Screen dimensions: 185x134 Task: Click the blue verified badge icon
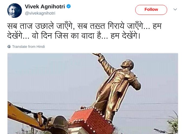69,6
